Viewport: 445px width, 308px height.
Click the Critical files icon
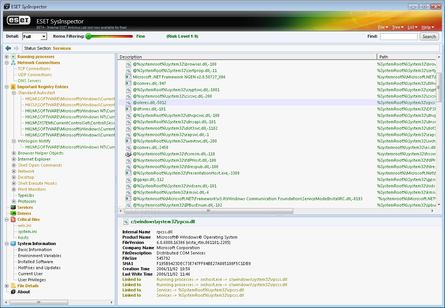tap(13, 219)
